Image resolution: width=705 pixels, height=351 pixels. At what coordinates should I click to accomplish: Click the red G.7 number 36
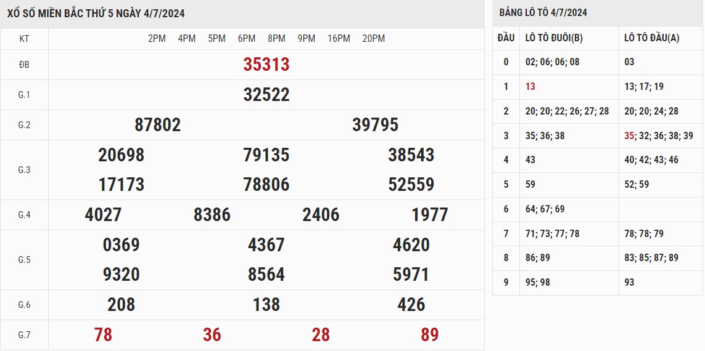212,335
